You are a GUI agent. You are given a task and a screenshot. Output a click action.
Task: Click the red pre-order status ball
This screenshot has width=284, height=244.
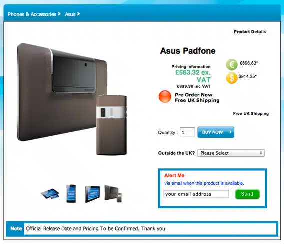tap(165, 96)
